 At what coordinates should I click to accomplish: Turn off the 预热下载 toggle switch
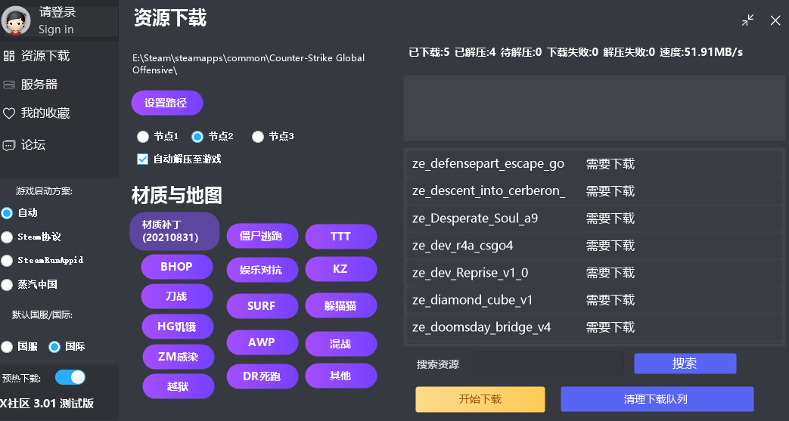pos(70,377)
